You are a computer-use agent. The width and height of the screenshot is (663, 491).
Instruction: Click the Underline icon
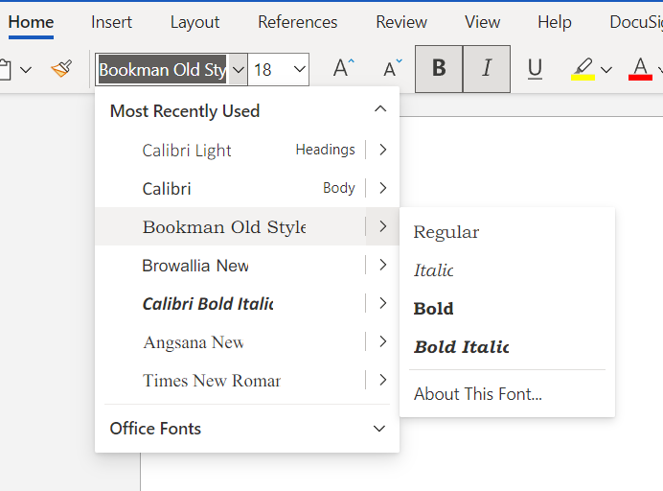point(535,69)
